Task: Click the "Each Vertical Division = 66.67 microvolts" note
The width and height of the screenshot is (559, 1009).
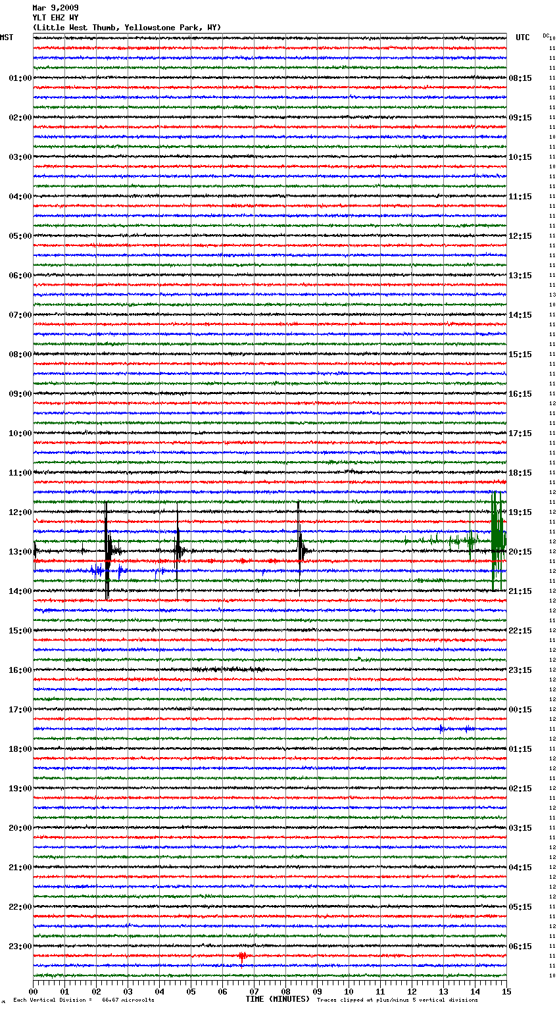Action: click(x=84, y=1000)
